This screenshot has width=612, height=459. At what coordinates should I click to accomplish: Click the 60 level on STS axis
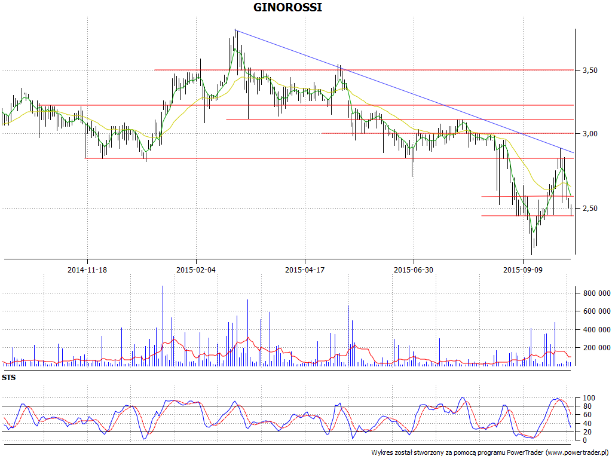click(x=589, y=415)
